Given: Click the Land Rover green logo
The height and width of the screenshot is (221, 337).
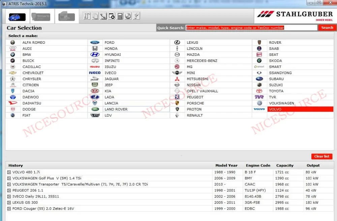Looking at the screenshot, I should [x=95, y=109].
